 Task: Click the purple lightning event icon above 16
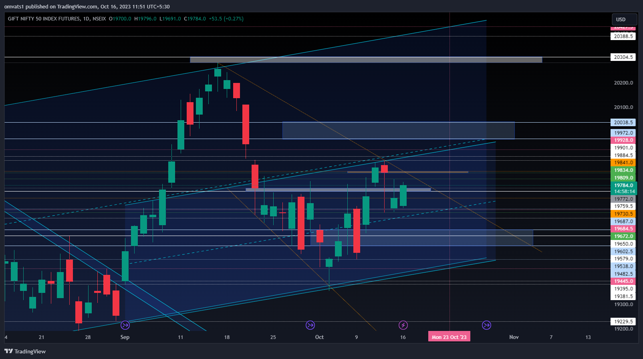click(403, 325)
